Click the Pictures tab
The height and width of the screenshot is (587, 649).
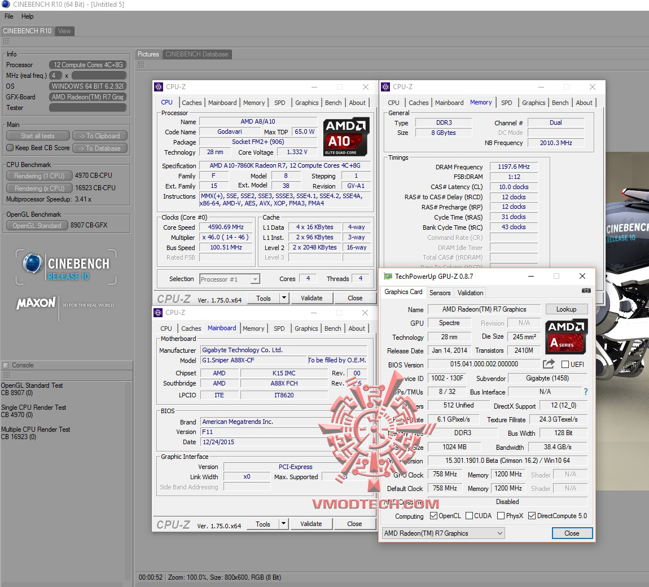148,54
